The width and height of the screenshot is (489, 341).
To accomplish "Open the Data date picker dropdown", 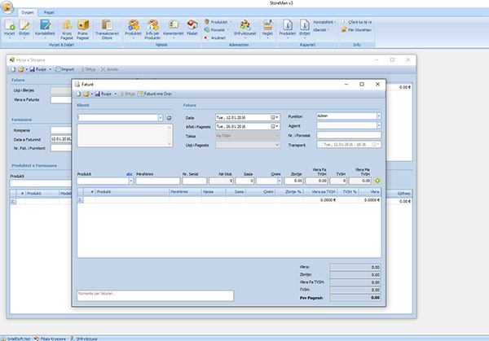I will tap(276, 117).
